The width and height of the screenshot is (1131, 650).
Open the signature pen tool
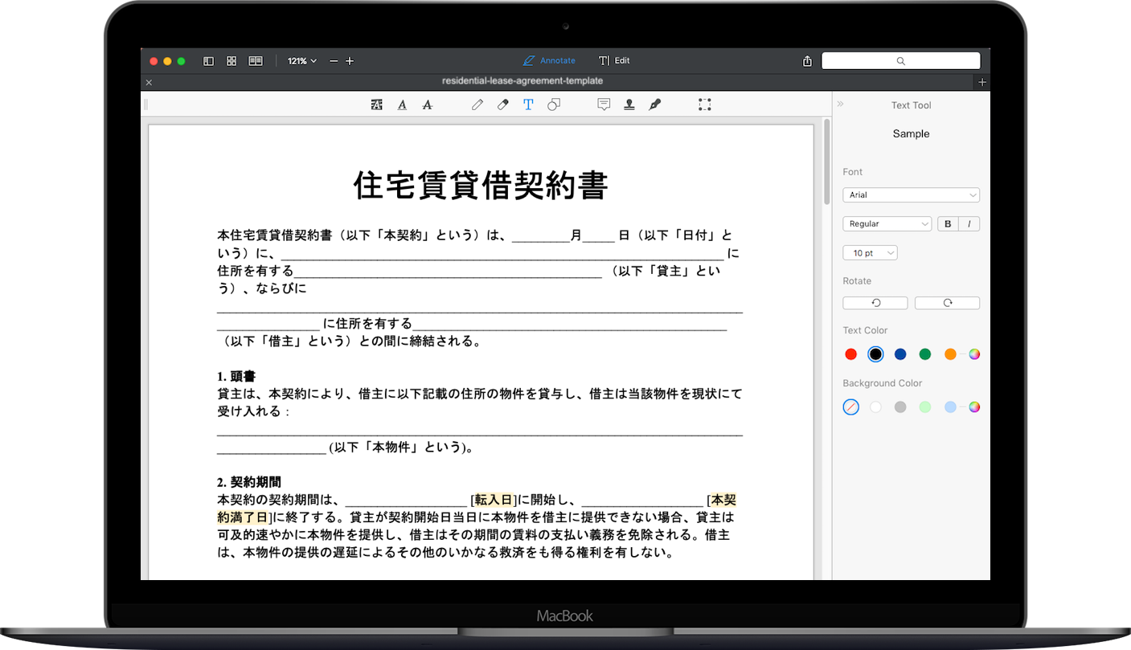(655, 104)
